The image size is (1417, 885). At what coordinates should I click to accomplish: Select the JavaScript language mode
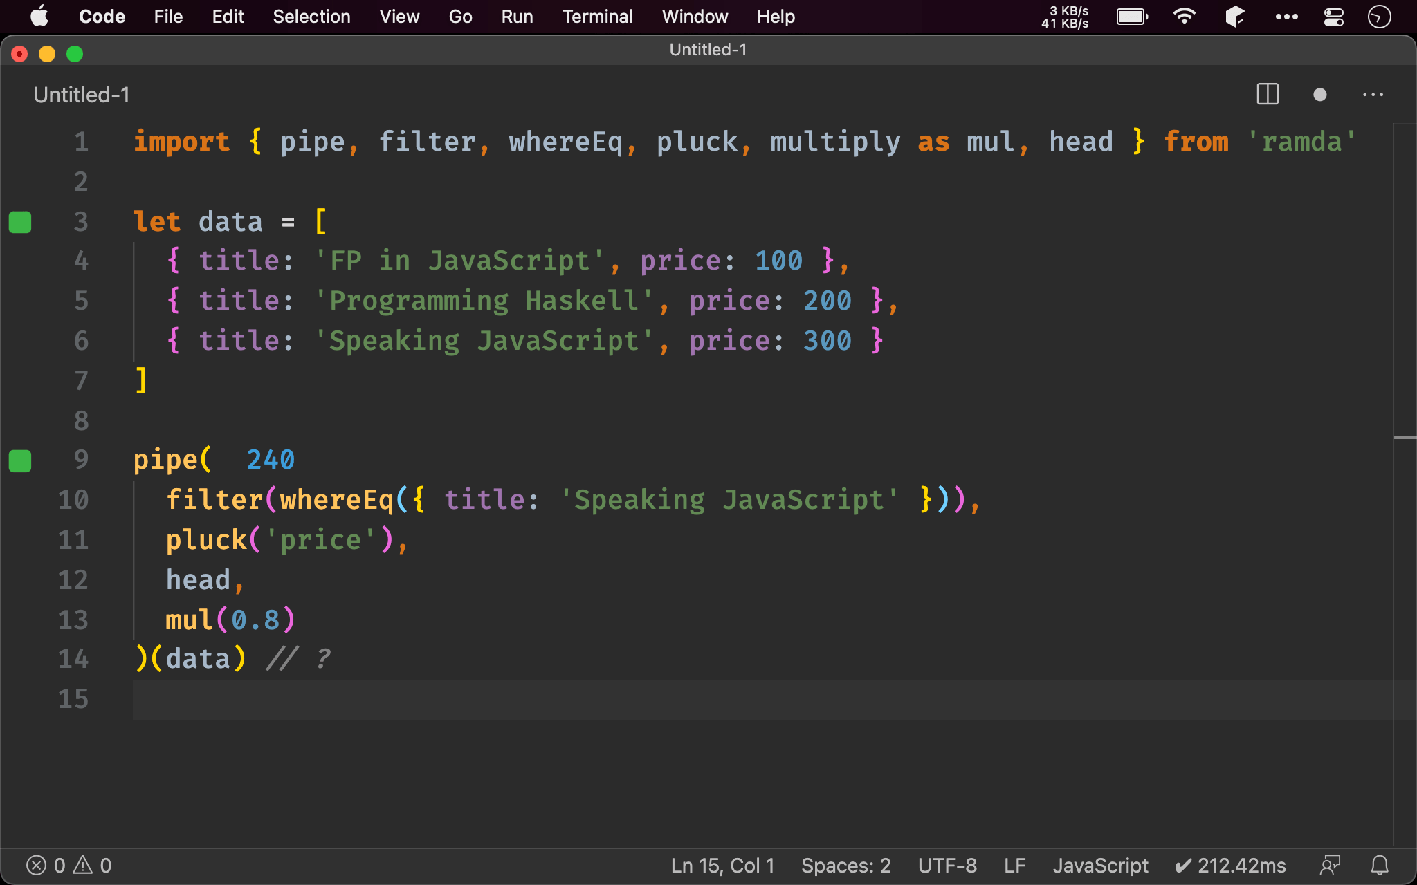click(x=1100, y=866)
